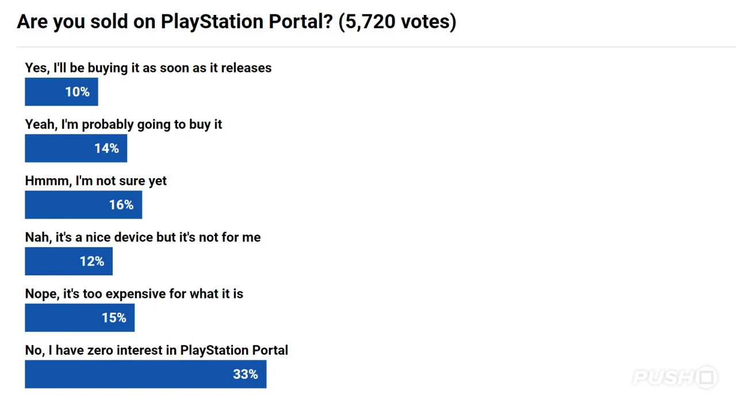The image size is (736, 407).
Task: Choose the 'Hmmm, I'm not sure yet' option
Action: click(96, 181)
